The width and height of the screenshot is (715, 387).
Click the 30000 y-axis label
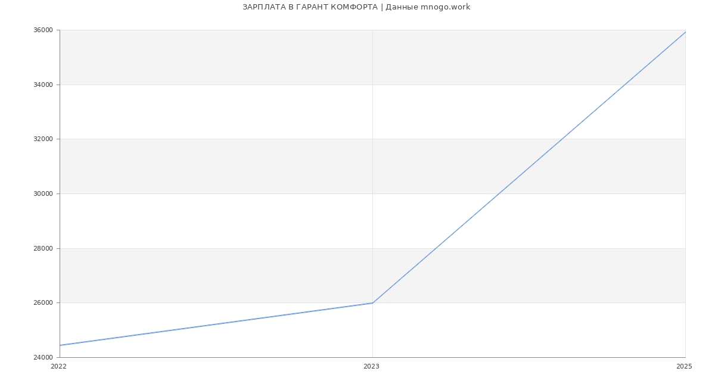click(x=44, y=194)
